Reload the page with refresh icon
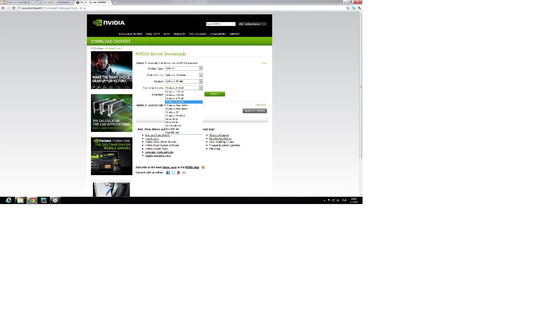The height and width of the screenshot is (309, 549). click(x=14, y=8)
